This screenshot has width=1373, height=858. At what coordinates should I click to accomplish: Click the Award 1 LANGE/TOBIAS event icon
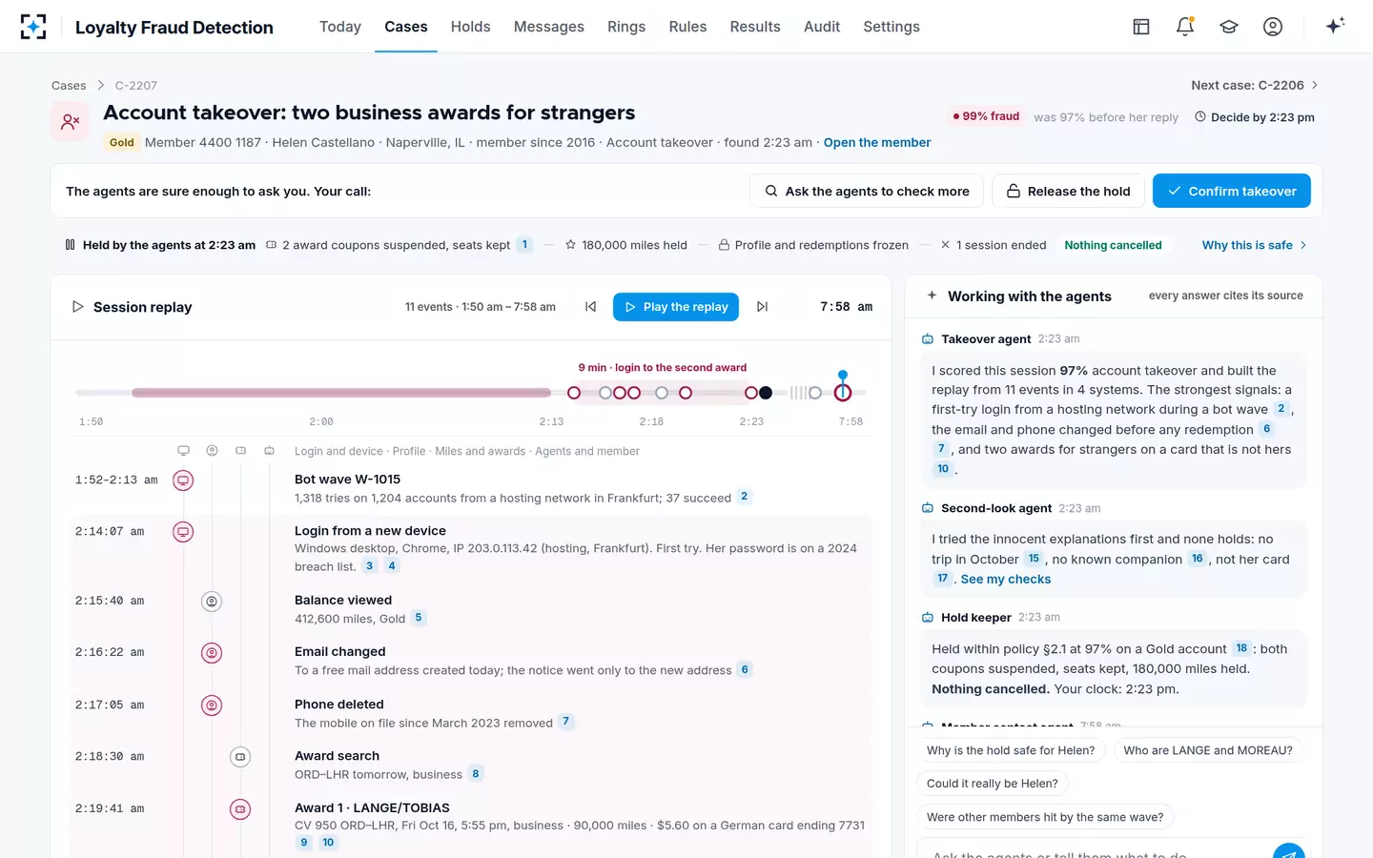click(240, 809)
